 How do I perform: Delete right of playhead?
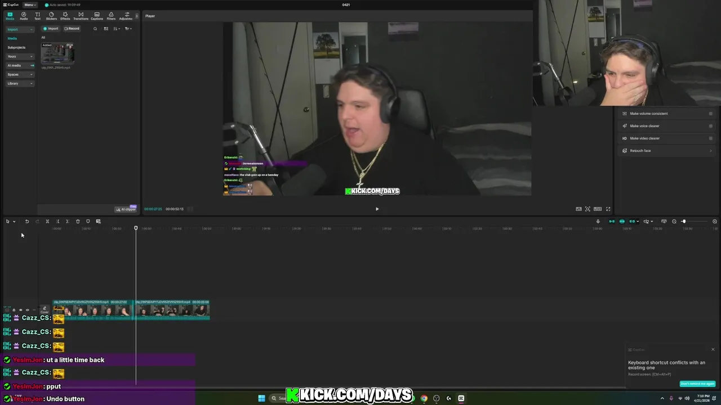click(x=68, y=222)
